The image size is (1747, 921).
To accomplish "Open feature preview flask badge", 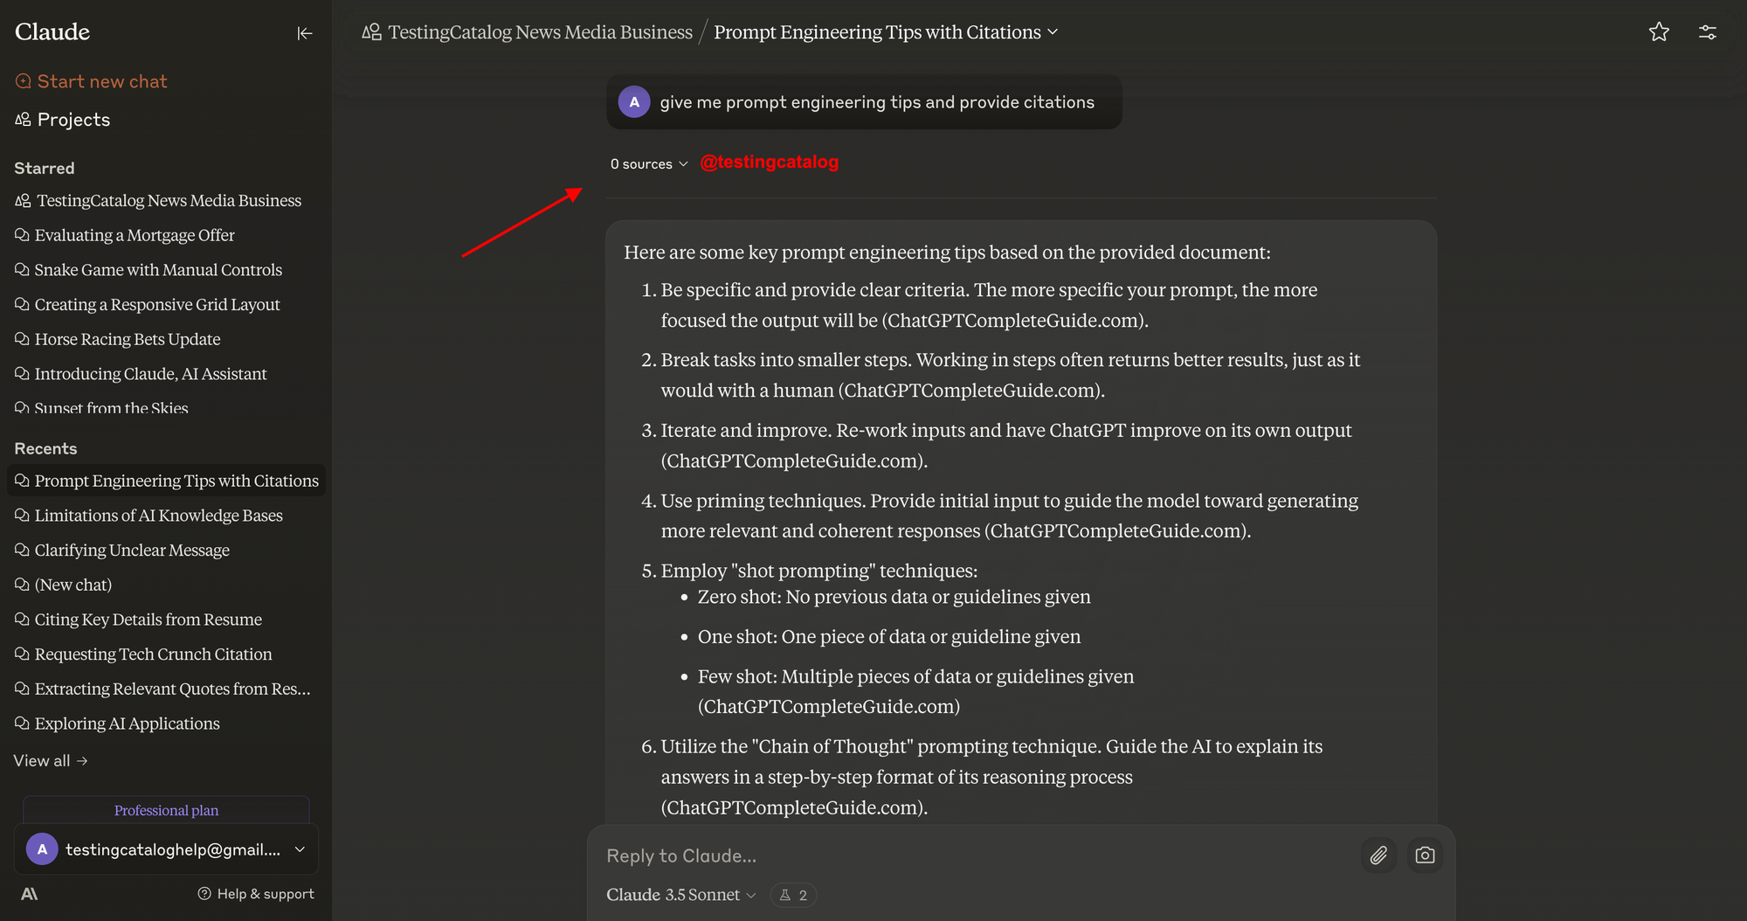I will pos(793,895).
